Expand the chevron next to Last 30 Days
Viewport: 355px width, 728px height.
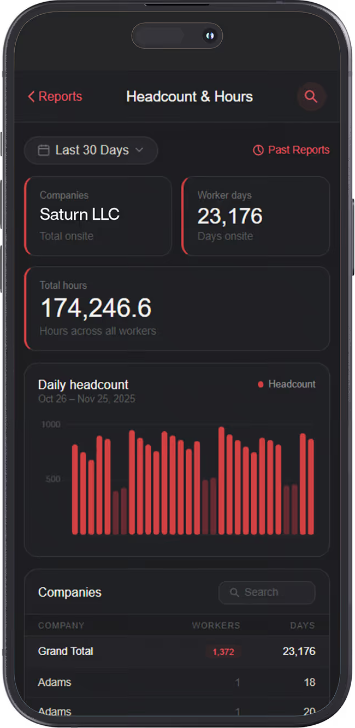[x=139, y=150]
